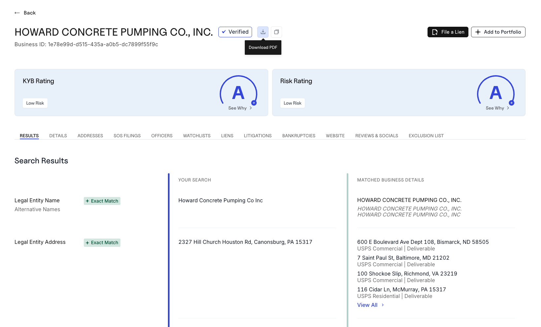Click the KYB Rating card title
Viewport: 541px width, 327px height.
[38, 81]
